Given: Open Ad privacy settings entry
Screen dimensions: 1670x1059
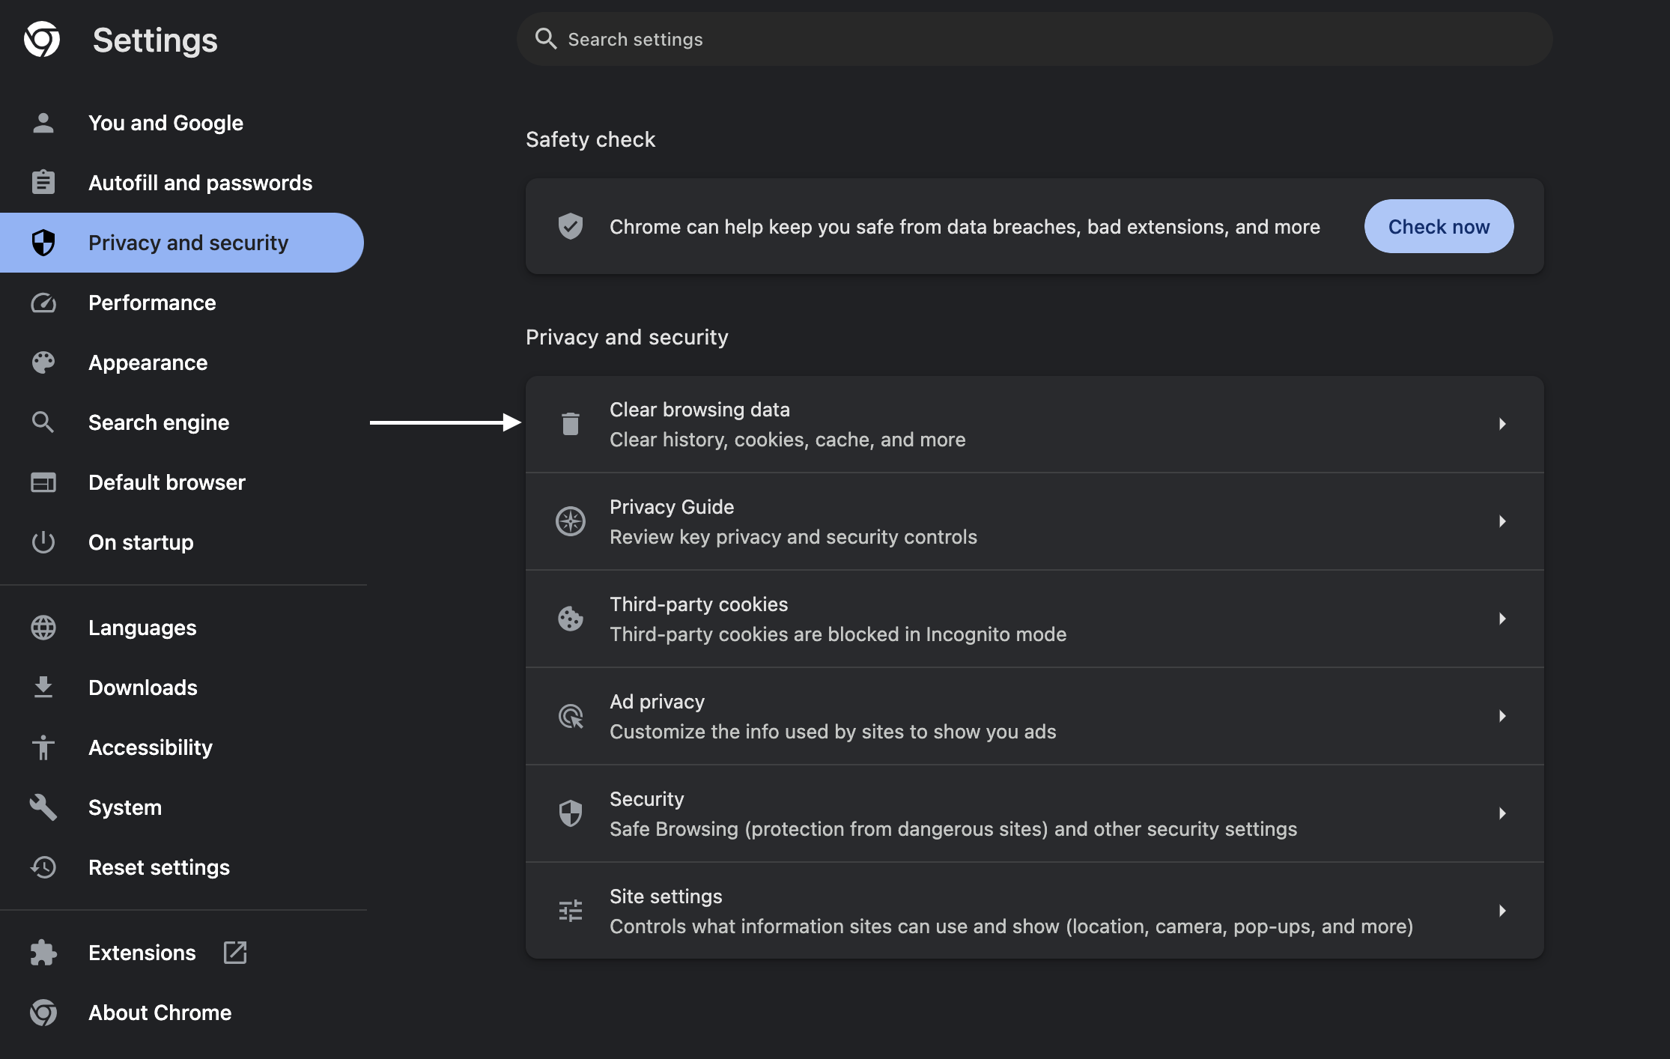Looking at the screenshot, I should coord(1034,716).
